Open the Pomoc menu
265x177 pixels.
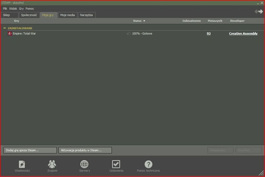click(30, 9)
